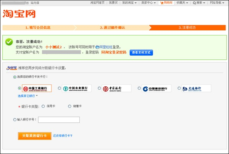Open the 我的淘宝 dropdown menu
This screenshot has height=154, width=229.
(x=129, y=3)
